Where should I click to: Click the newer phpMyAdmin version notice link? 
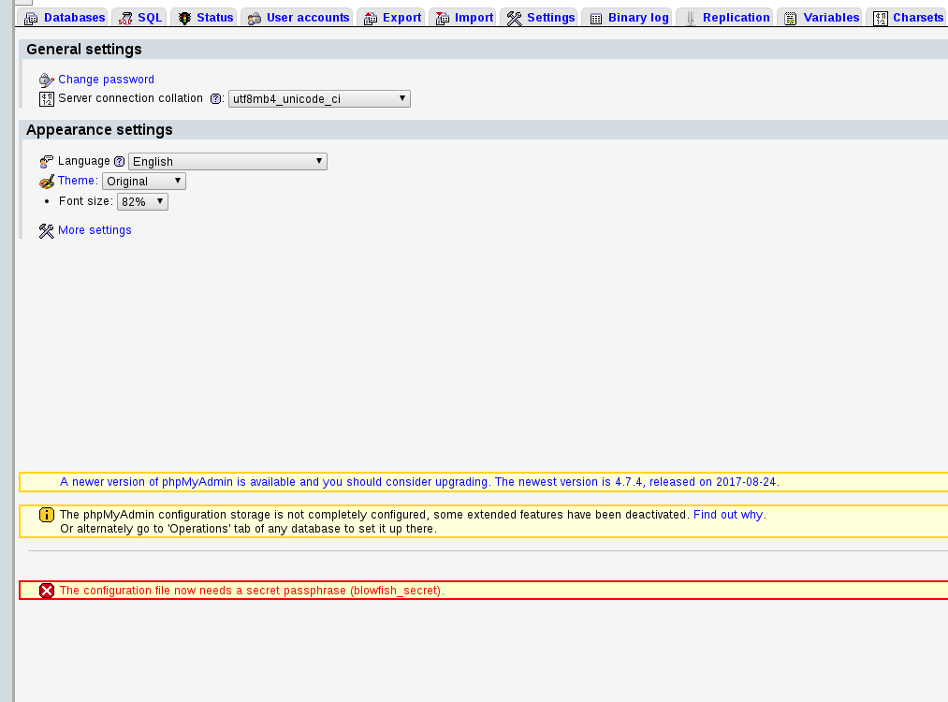tap(419, 482)
